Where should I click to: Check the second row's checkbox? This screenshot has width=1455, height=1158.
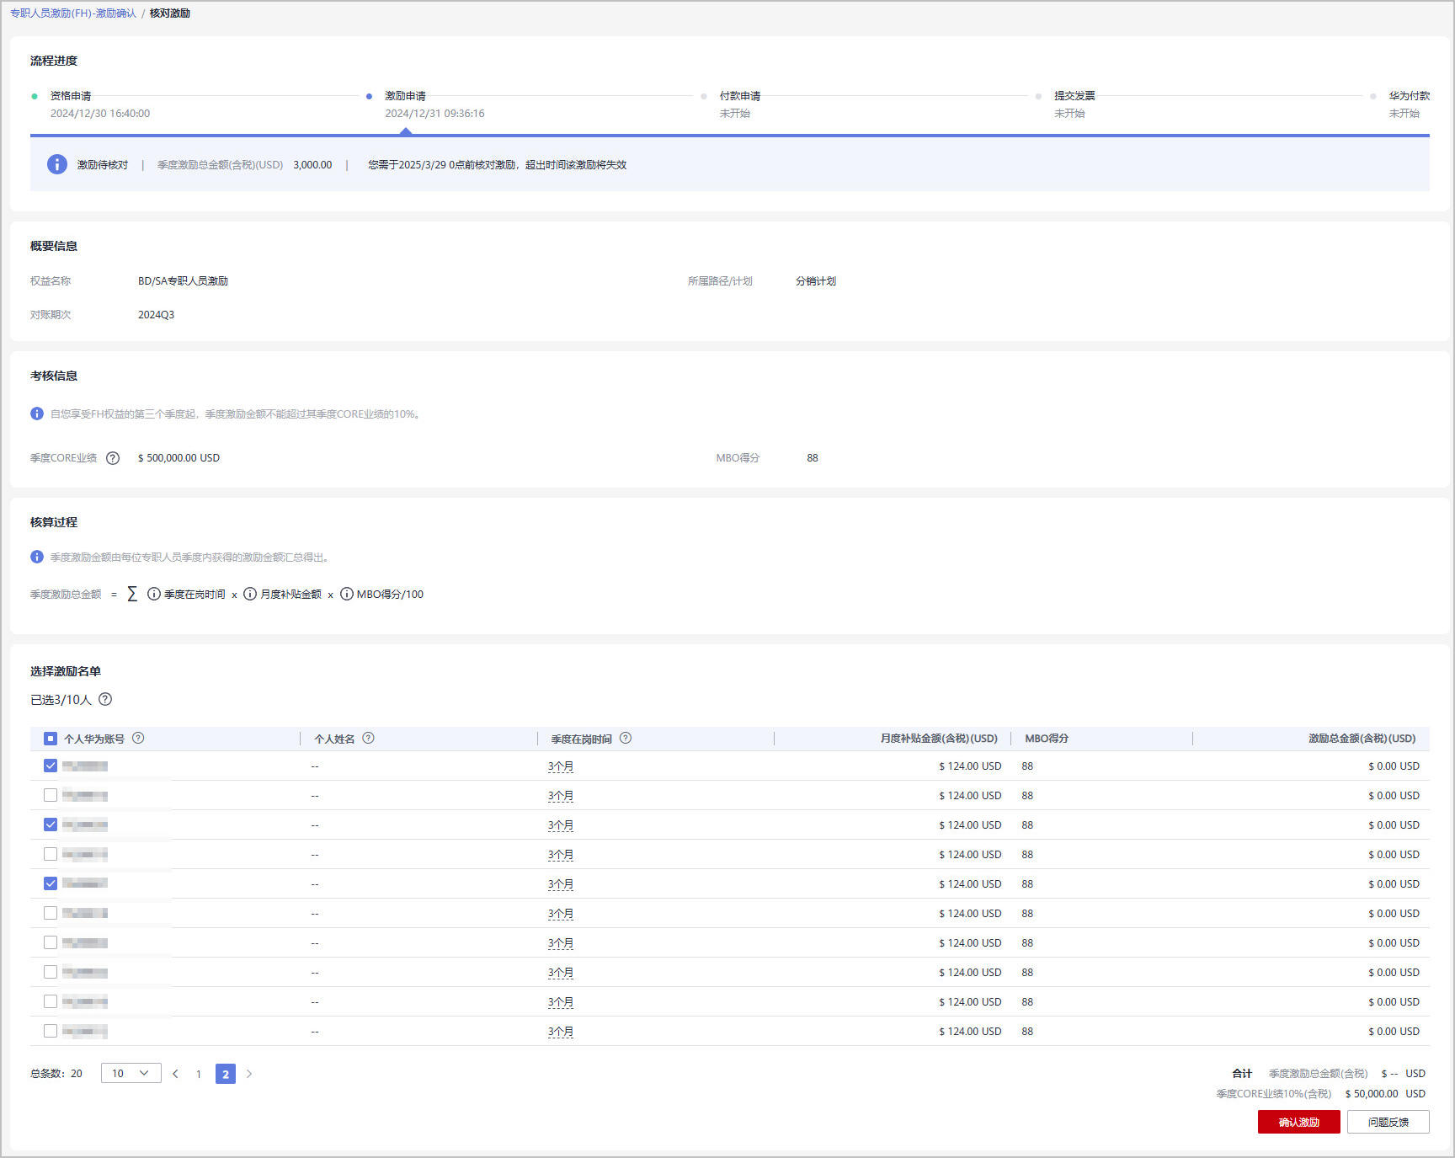click(x=51, y=795)
